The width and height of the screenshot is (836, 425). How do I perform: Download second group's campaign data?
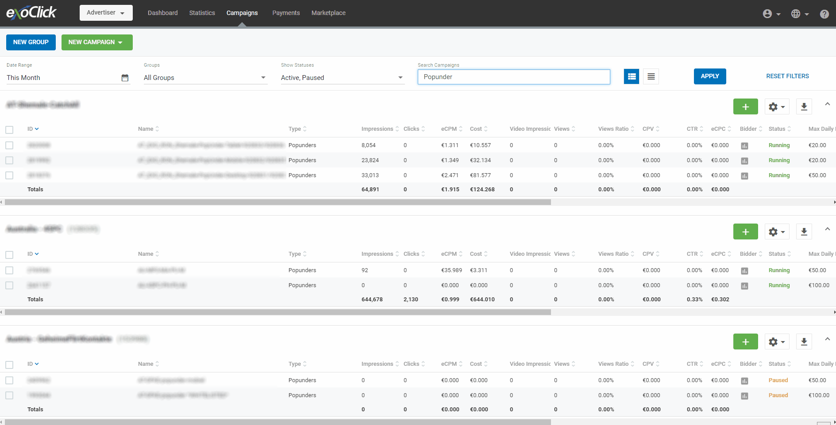tap(804, 231)
